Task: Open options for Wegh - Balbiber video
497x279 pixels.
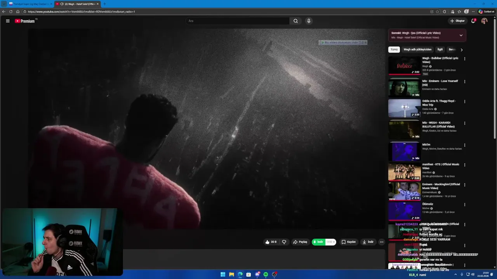Action: [x=464, y=59]
